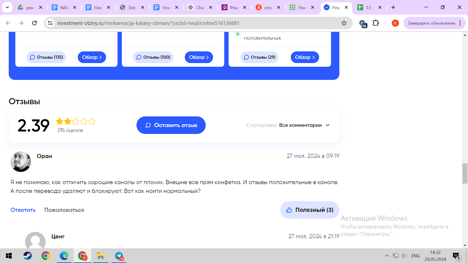Click the username Ценг
The height and width of the screenshot is (263, 468).
coord(58,236)
